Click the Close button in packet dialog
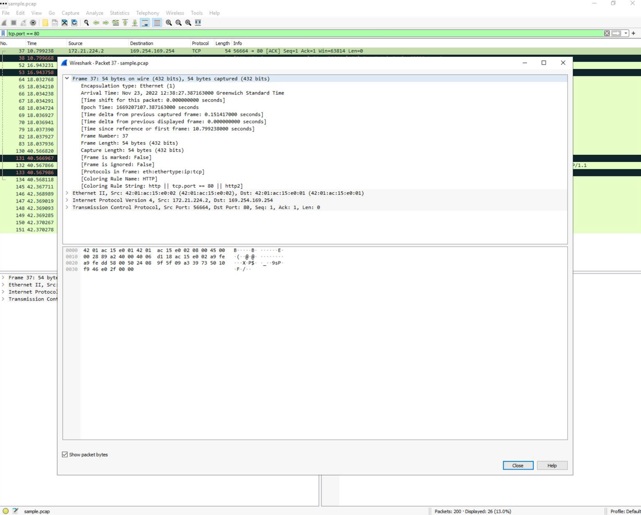The height and width of the screenshot is (515, 641). (x=518, y=465)
